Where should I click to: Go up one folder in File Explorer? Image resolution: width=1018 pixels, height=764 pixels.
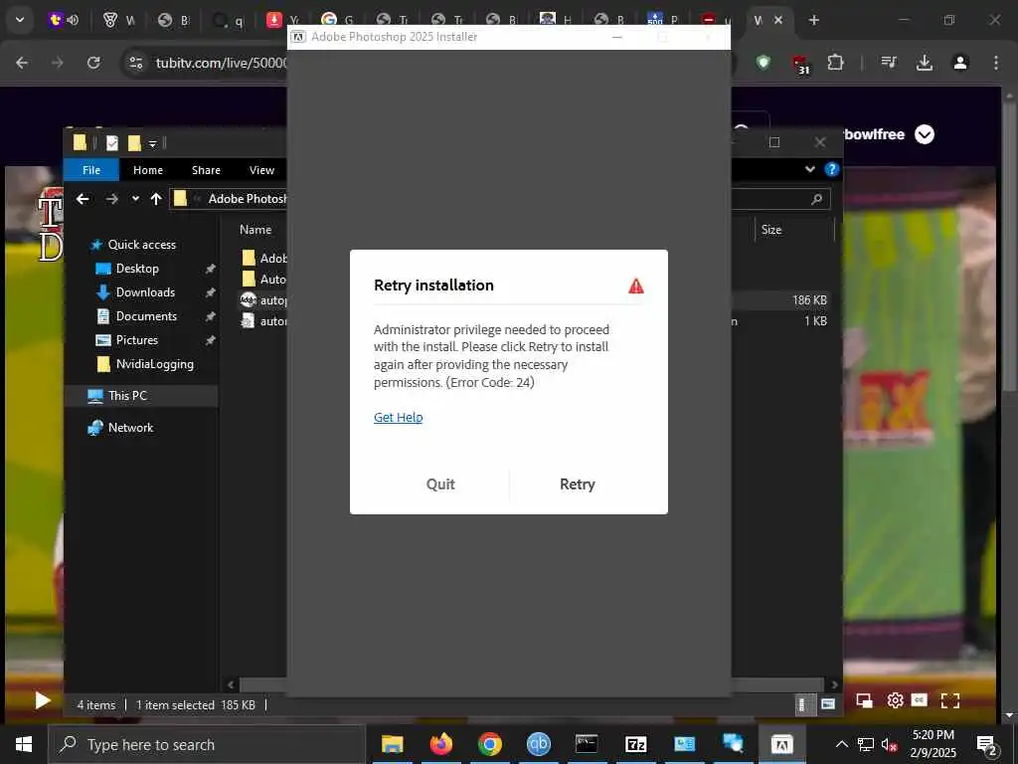coord(156,199)
